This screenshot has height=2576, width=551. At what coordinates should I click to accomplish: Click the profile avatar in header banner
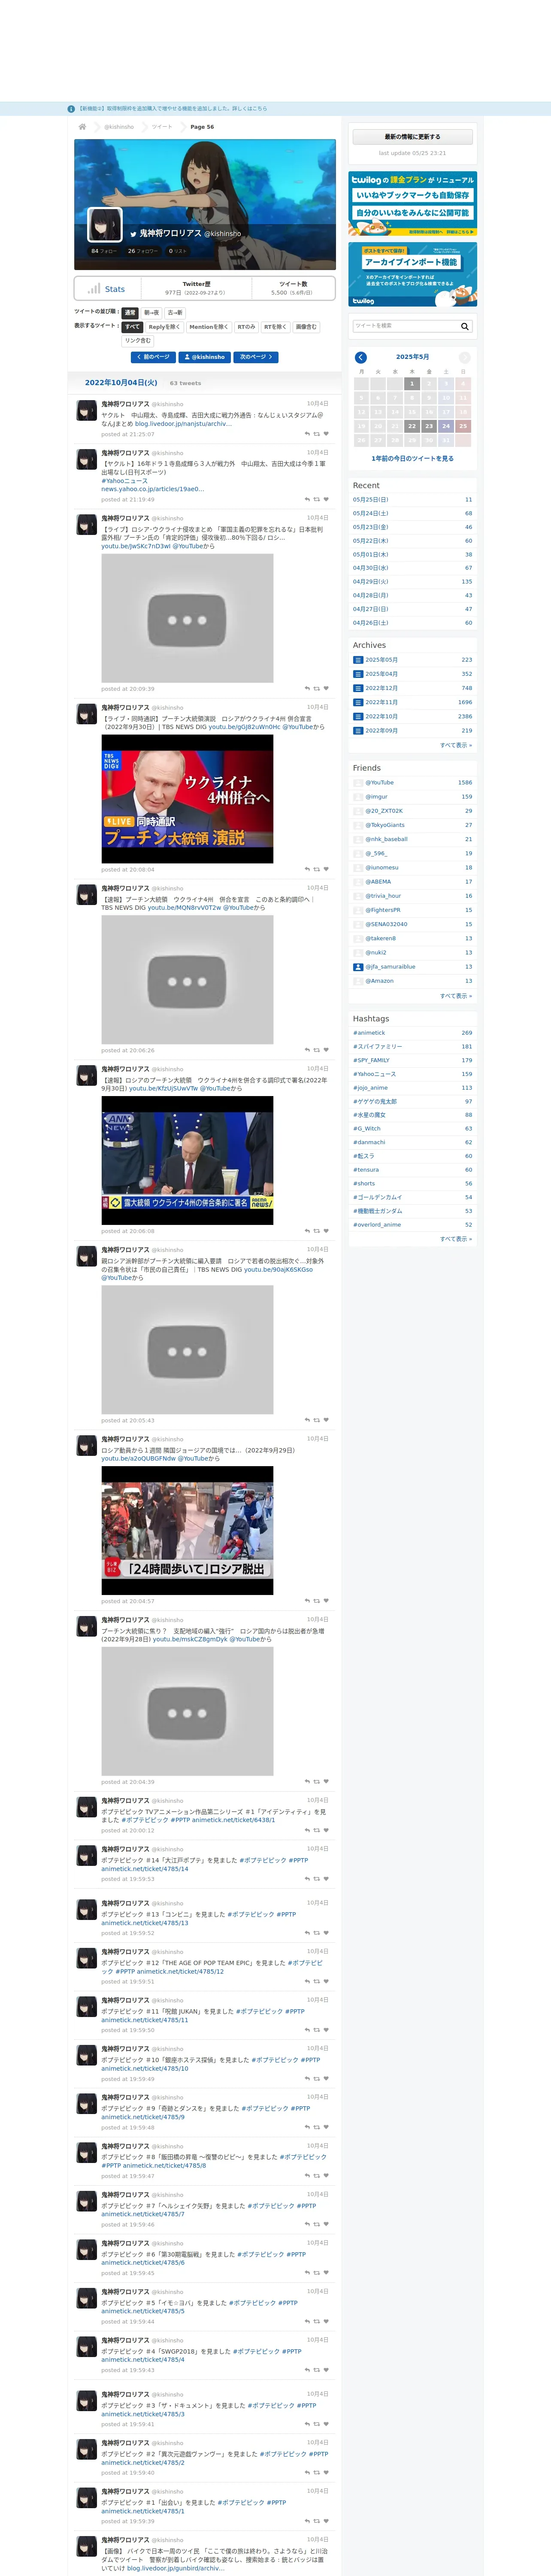(x=105, y=224)
